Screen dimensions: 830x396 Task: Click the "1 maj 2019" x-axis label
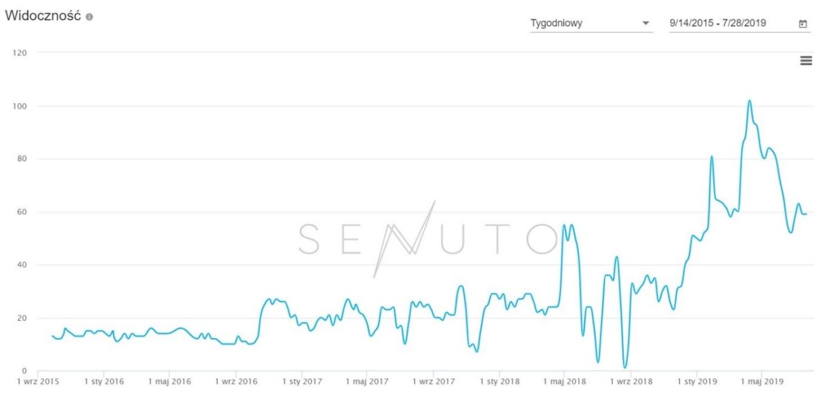760,381
